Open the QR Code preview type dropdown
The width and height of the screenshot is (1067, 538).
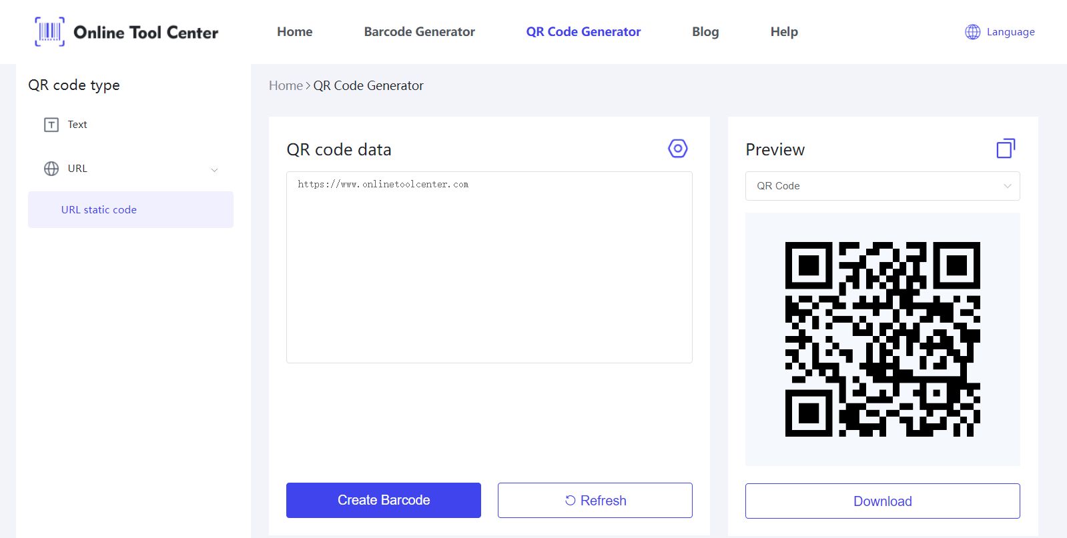click(x=881, y=186)
